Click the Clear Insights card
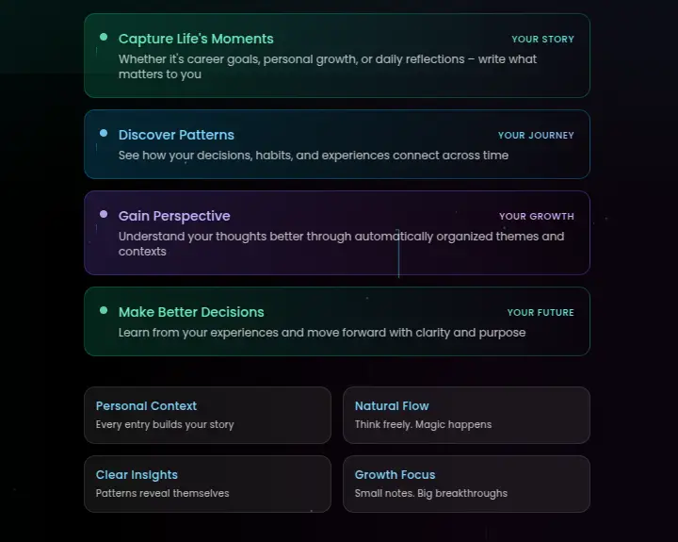The height and width of the screenshot is (542, 678). click(x=207, y=484)
